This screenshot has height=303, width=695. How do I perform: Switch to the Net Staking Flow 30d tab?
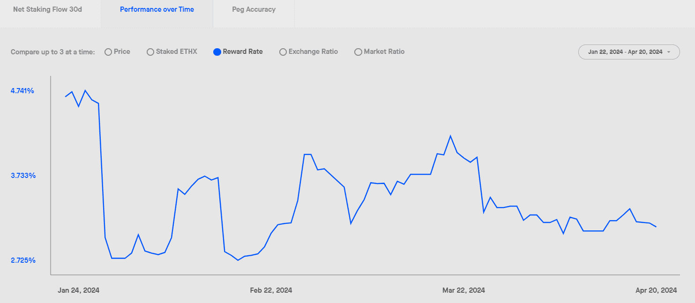(x=47, y=9)
